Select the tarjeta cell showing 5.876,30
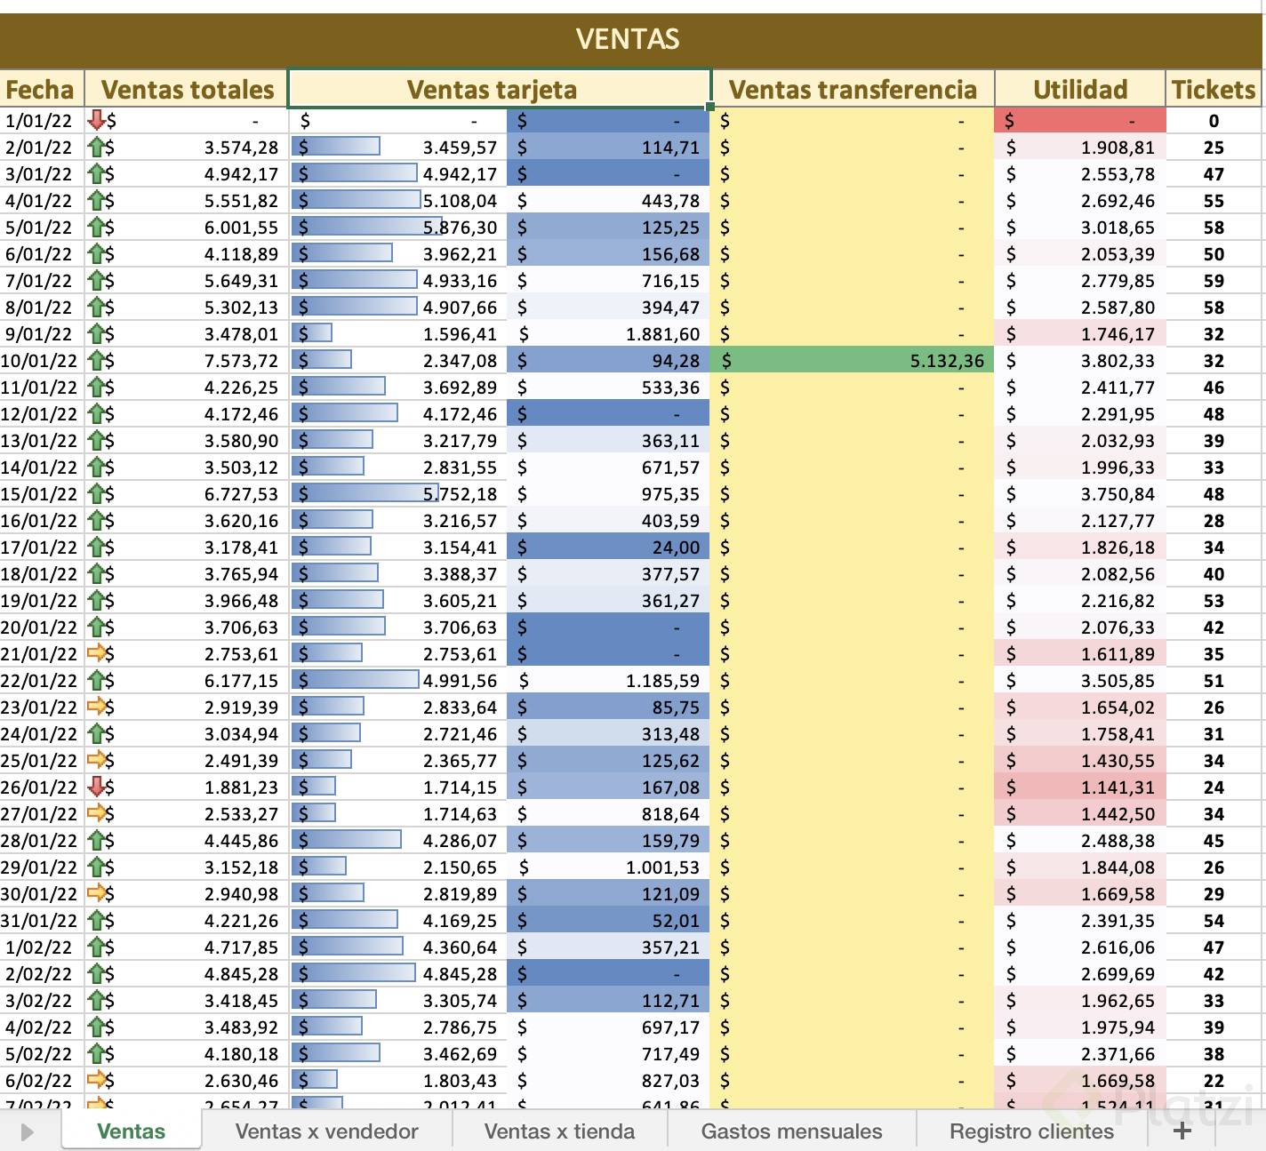Screen dimensions: 1266x1151 398,227
